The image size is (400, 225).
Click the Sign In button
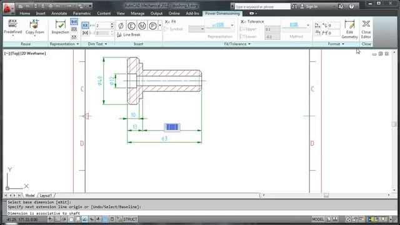tap(309, 7)
